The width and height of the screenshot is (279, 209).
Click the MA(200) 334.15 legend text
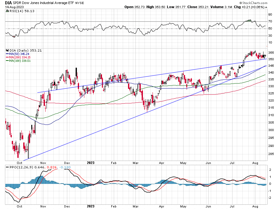pyautogui.click(x=20, y=57)
